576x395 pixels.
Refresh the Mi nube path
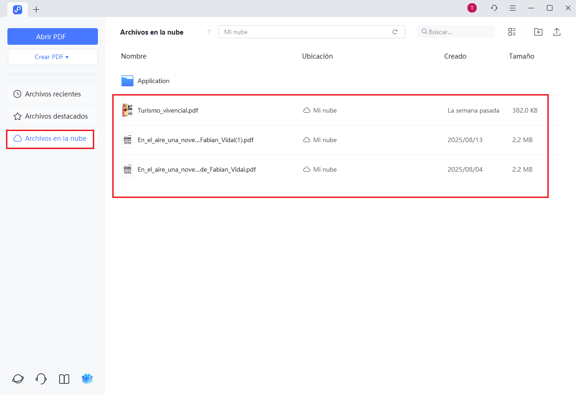point(395,32)
